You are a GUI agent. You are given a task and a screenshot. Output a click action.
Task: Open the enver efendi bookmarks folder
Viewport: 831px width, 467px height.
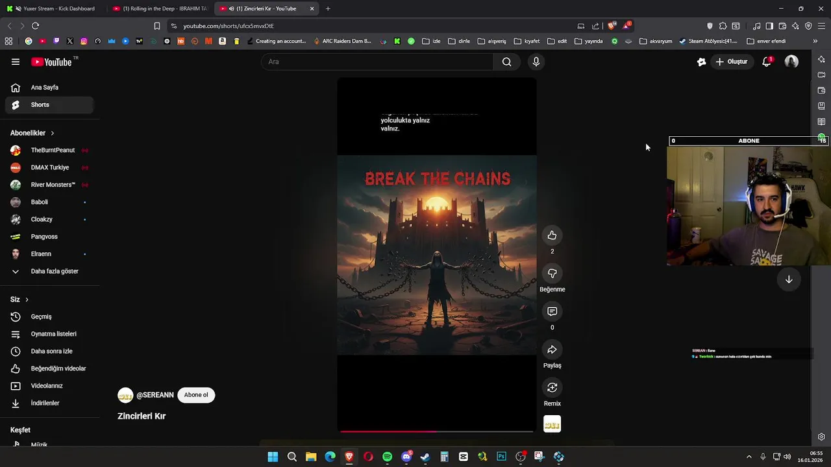(766, 41)
